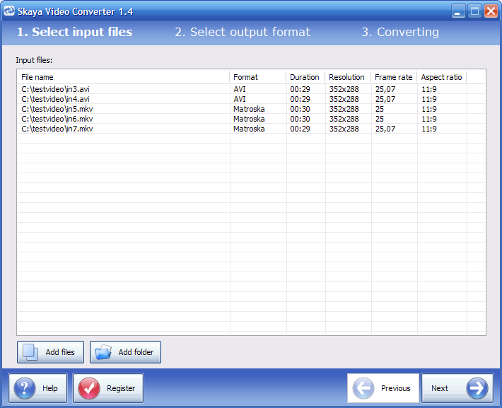Click AVI format cell of in4.avi
Screen dimensions: 502x408
point(240,99)
